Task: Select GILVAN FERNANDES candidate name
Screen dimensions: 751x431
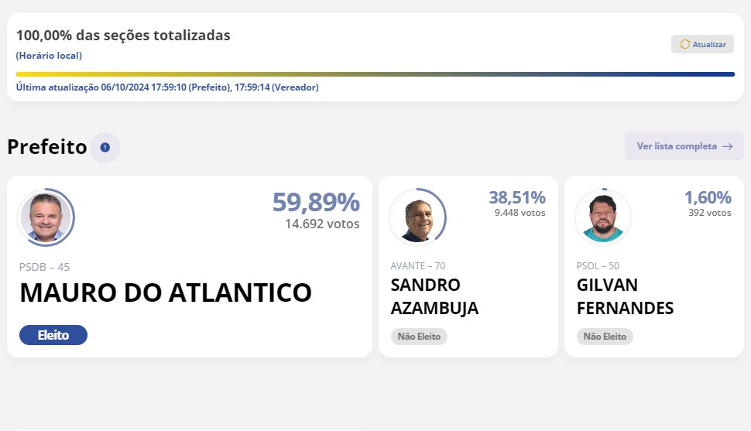Action: (x=625, y=296)
